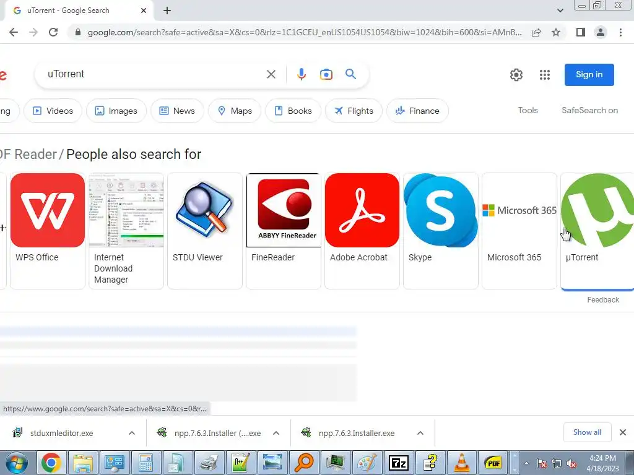Image resolution: width=634 pixels, height=475 pixels.
Task: Open Internet Download Manager card
Action: 126,231
